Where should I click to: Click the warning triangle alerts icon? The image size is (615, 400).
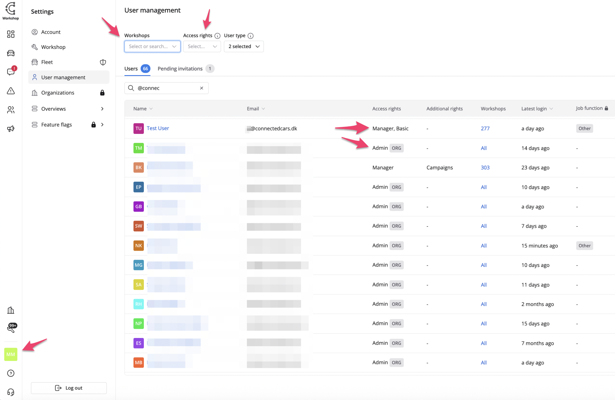(11, 91)
